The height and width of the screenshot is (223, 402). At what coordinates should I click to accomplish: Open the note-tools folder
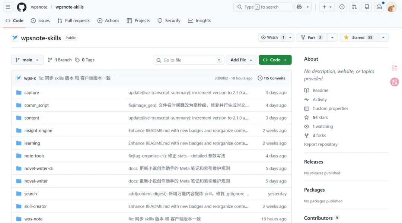34,156
